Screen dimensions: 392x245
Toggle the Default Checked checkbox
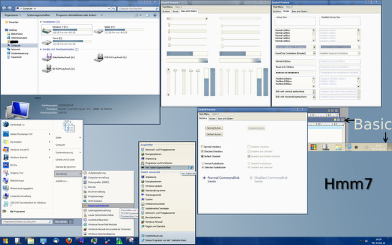(203, 156)
